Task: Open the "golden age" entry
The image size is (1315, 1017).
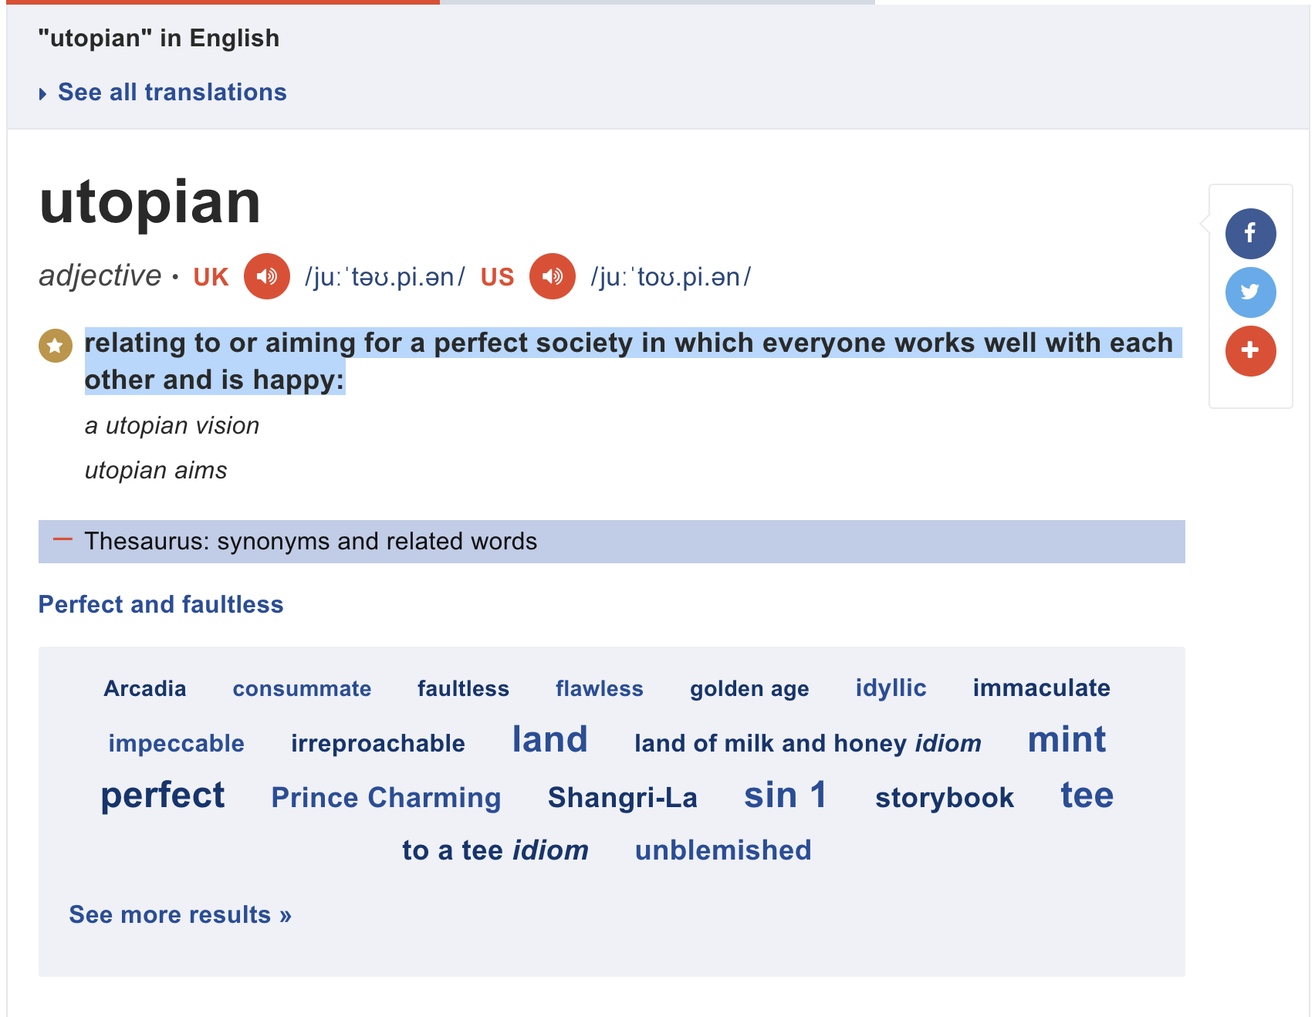Action: [x=749, y=688]
